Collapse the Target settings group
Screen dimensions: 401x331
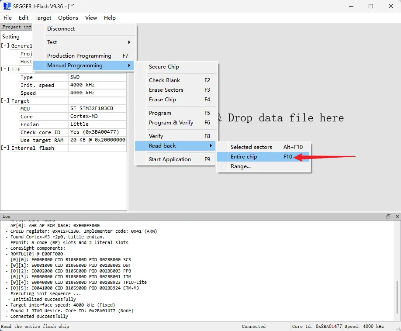[5, 100]
